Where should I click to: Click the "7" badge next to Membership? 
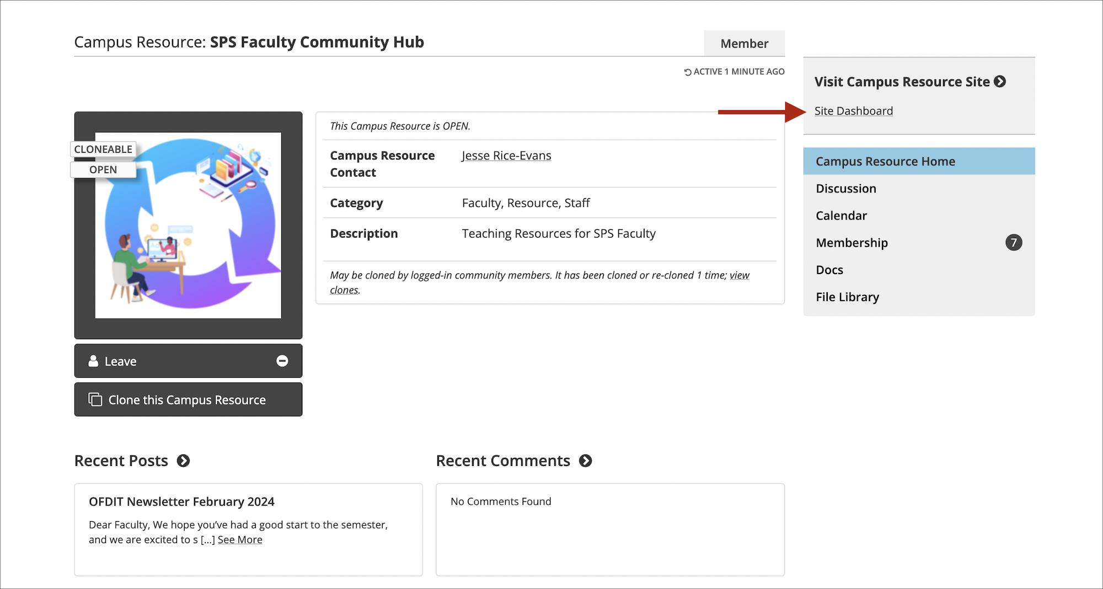click(x=1014, y=242)
